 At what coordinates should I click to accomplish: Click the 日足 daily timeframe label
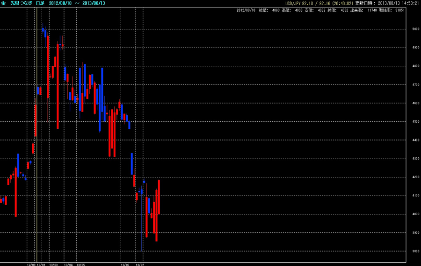point(40,3)
